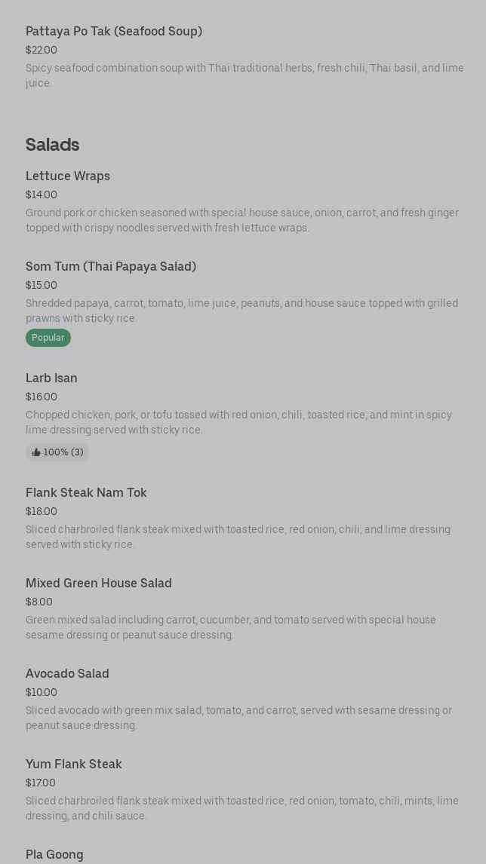
Task: Click the Lettuce Wraps description text
Action: tap(241, 220)
